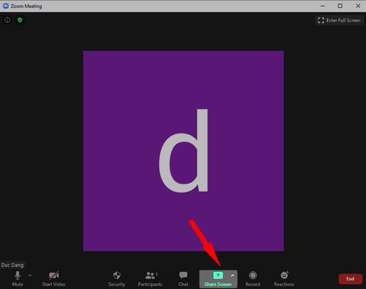Record the meeting
366x289 pixels.
coord(253,278)
